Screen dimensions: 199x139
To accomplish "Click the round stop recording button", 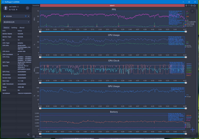I will point(27,8).
